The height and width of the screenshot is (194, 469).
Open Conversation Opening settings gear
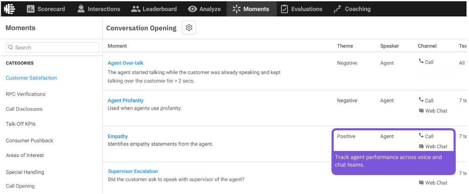(x=189, y=28)
